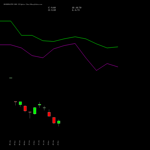Click the 09 Jan date label
Image resolution: width=150 pixels, height=150 pixels.
[x=24, y=143]
